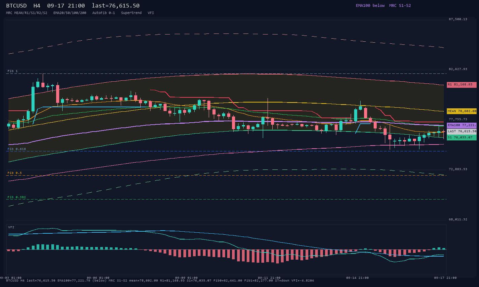Select the "EMA20/50/100/200" legend entry
Viewport: 479px width, 287px height.
pos(70,13)
